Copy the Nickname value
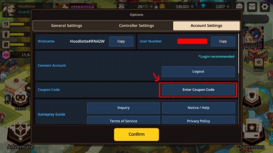 pyautogui.click(x=121, y=41)
